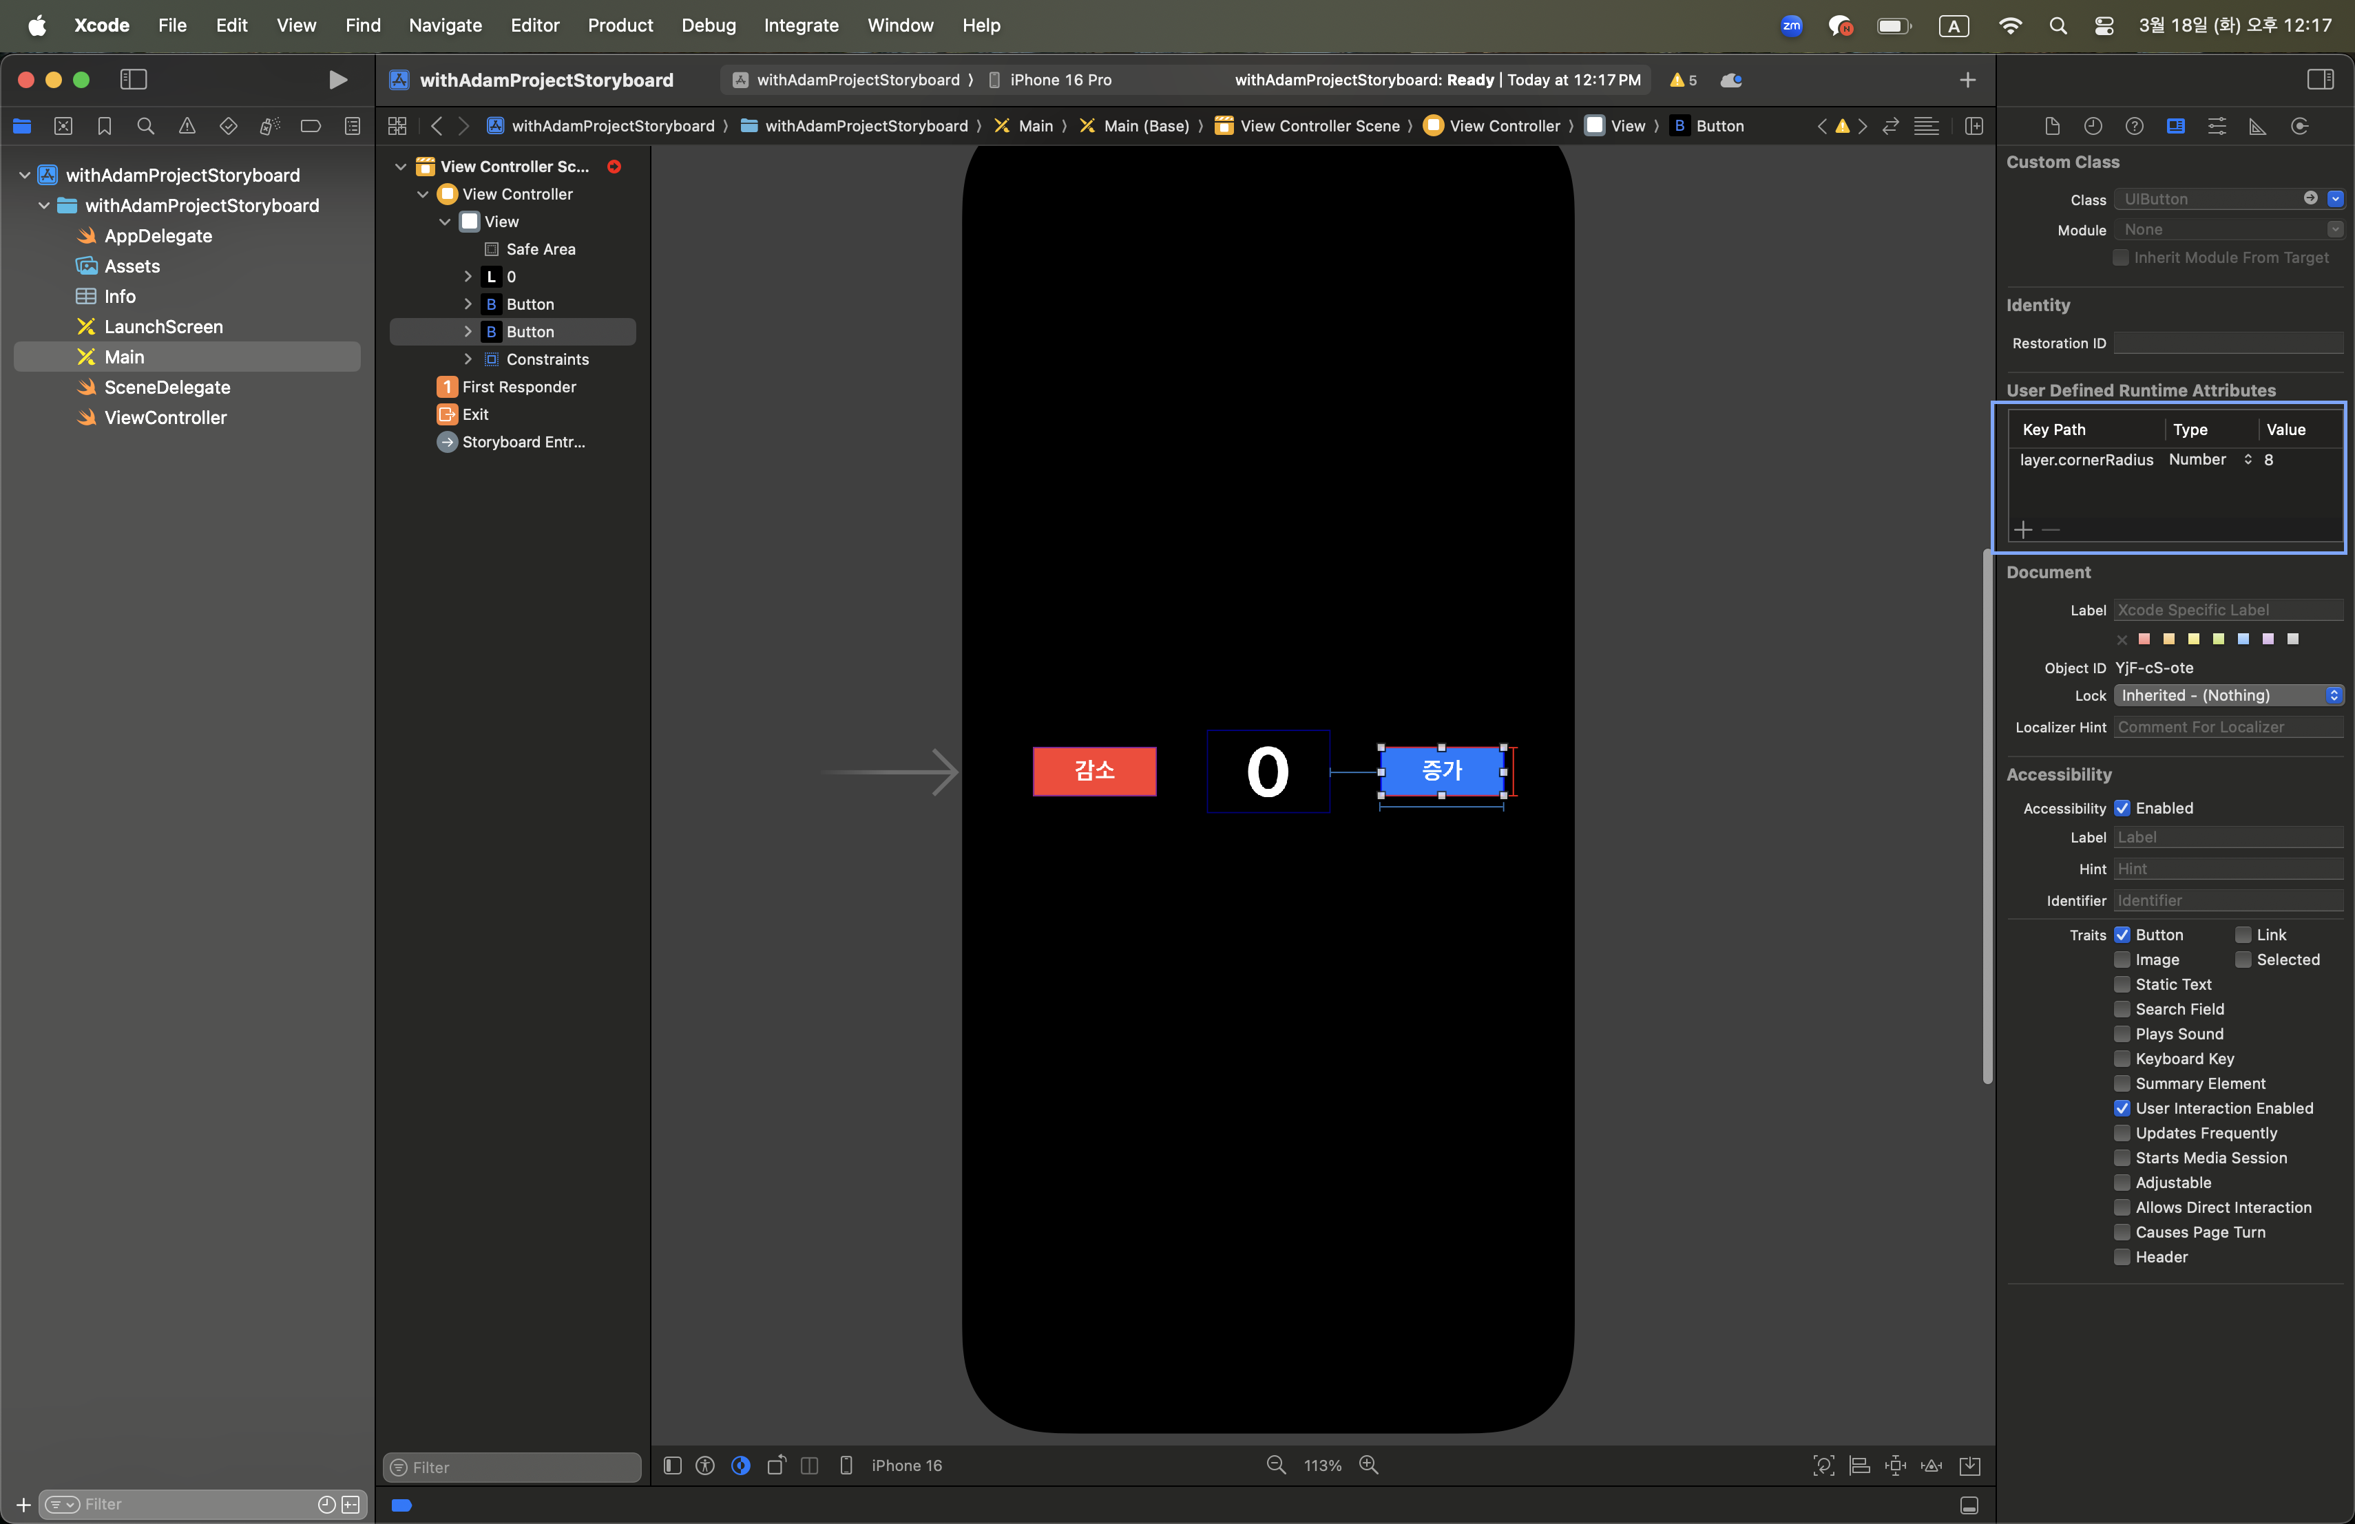This screenshot has width=2355, height=1524.
Task: Hide the navigator sidebar panel
Action: point(134,80)
